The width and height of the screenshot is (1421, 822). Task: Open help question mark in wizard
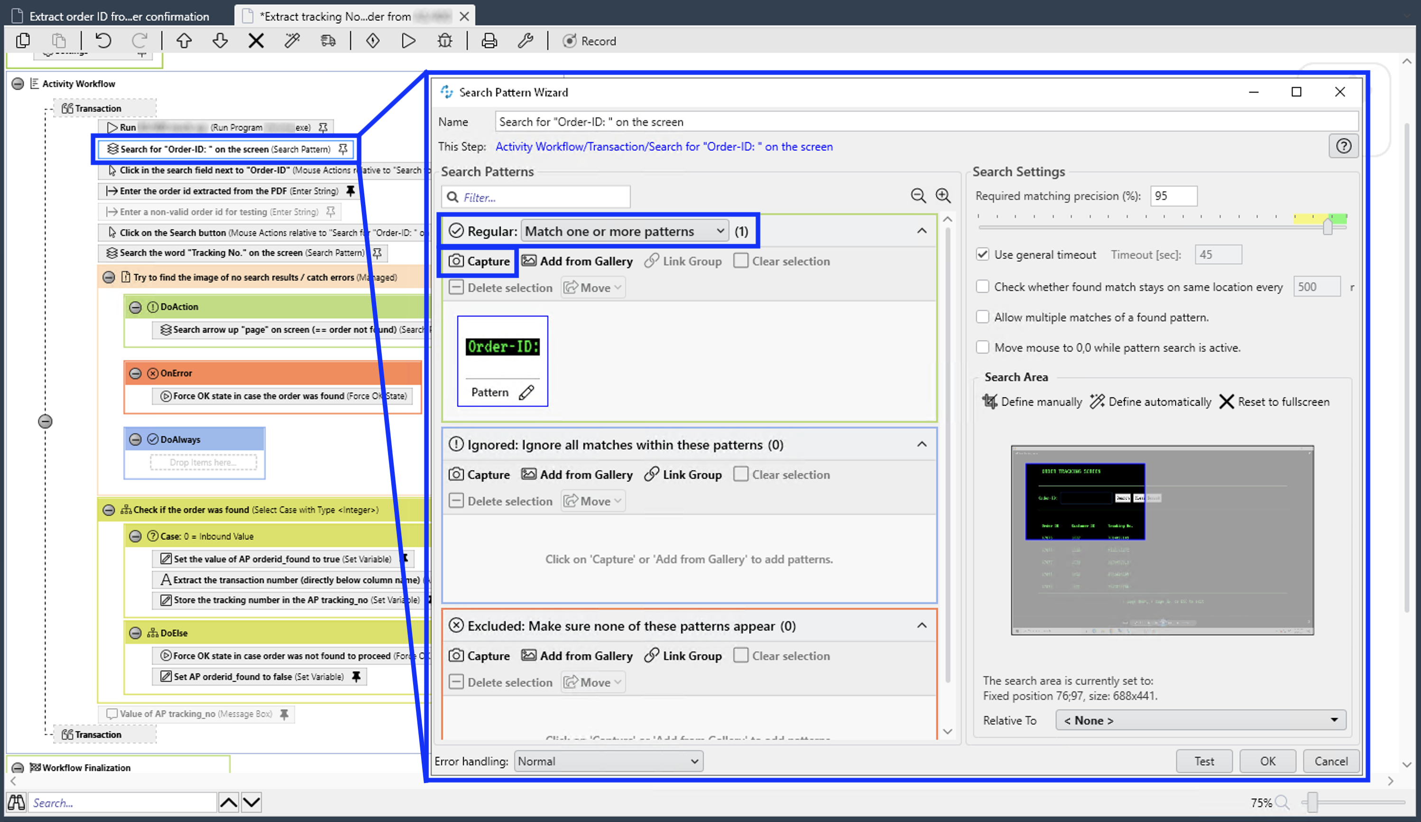(1343, 147)
